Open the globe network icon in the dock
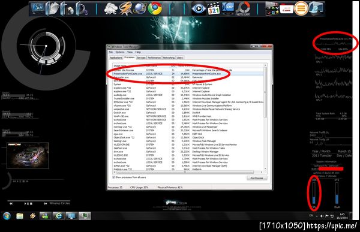 [x=140, y=9]
